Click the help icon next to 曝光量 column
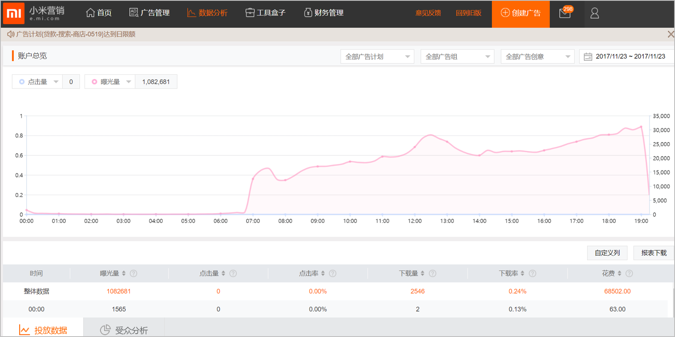The image size is (675, 337). tap(134, 273)
